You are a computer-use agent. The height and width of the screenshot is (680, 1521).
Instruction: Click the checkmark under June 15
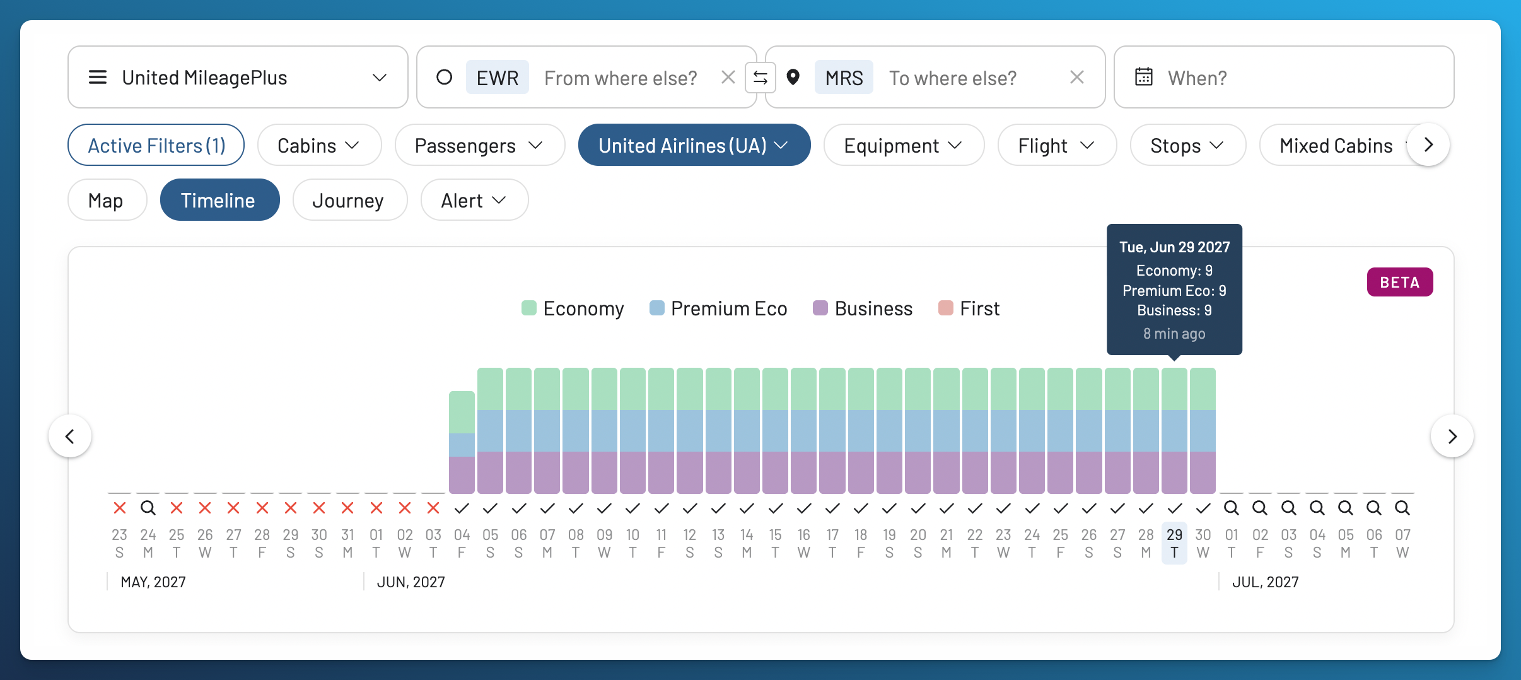click(775, 508)
